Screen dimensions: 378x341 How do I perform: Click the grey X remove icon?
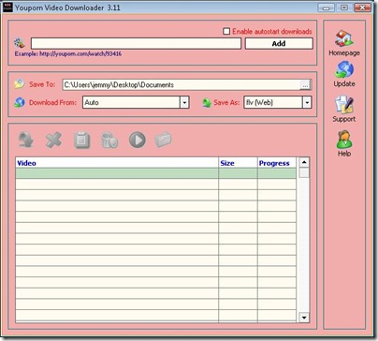click(53, 140)
